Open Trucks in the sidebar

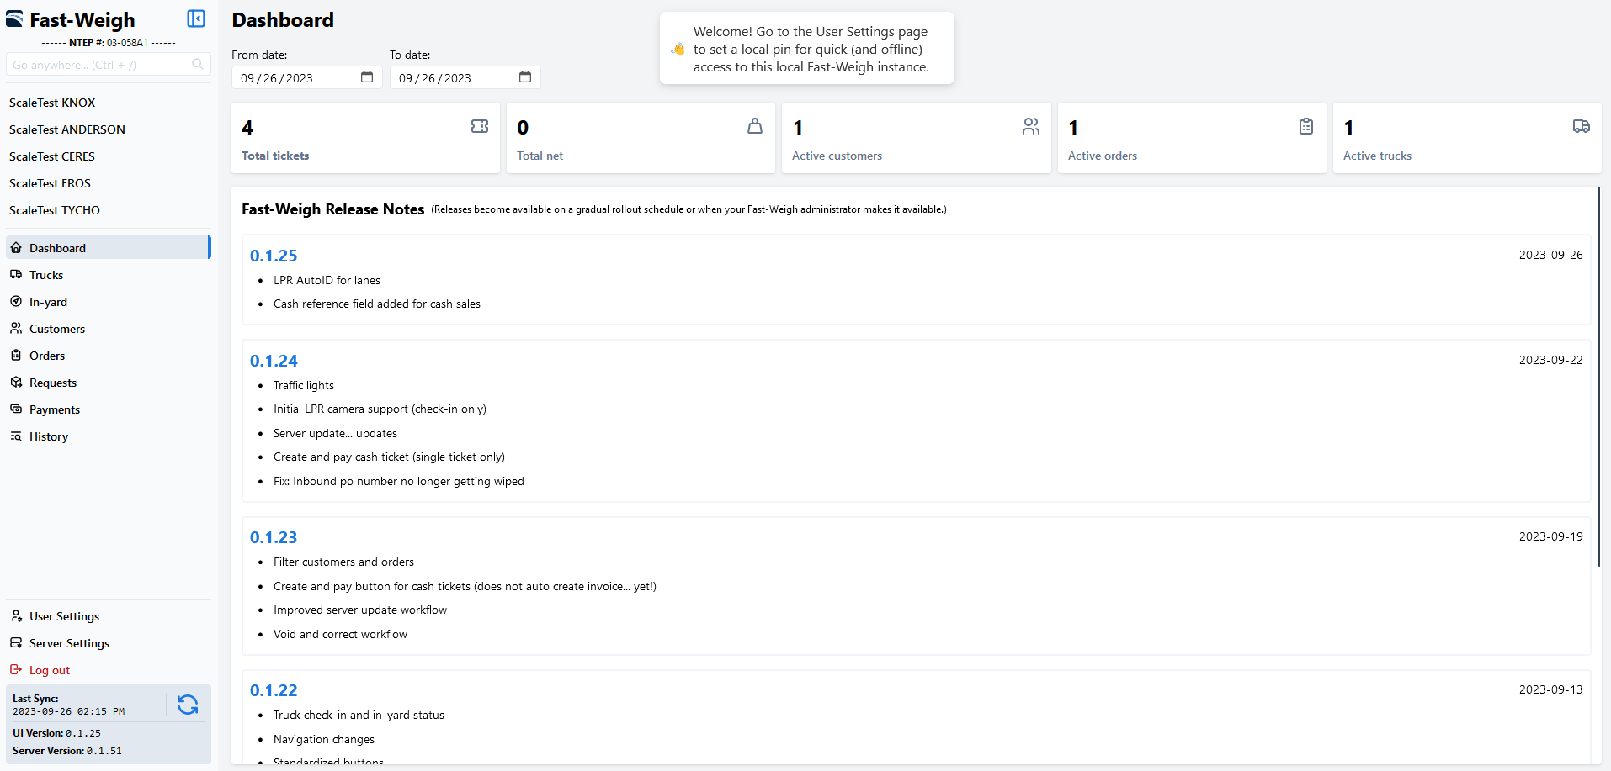[46, 275]
